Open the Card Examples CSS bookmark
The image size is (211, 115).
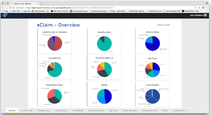click(172, 11)
